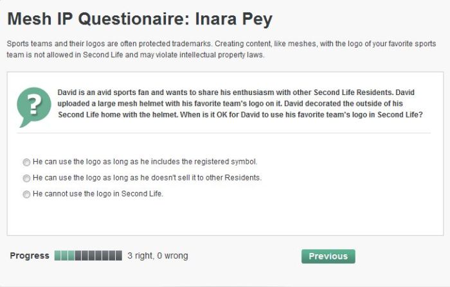Click the bold question paragraph about David
Image resolution: width=450 pixels, height=287 pixels.
click(x=239, y=103)
